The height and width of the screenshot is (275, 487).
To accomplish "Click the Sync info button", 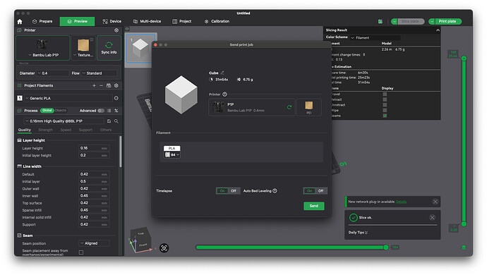I will coord(109,48).
